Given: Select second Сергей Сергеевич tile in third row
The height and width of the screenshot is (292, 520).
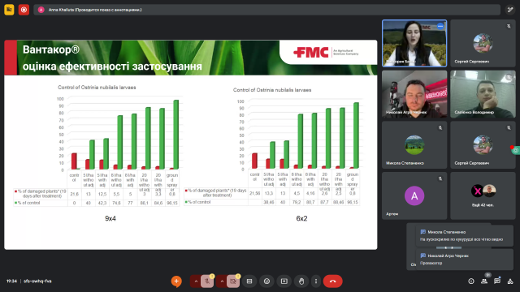Looking at the screenshot, I should [483, 145].
